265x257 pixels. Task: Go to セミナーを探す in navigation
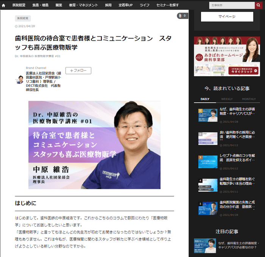tap(168, 5)
